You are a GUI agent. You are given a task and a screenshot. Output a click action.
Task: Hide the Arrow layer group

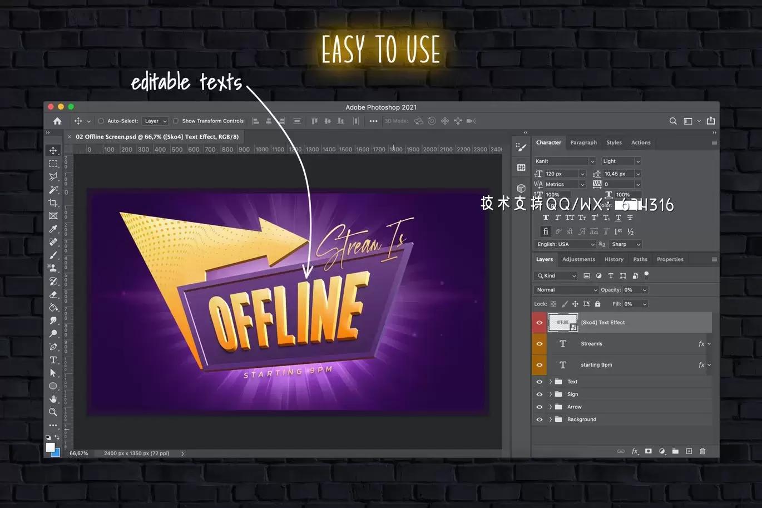[540, 407]
